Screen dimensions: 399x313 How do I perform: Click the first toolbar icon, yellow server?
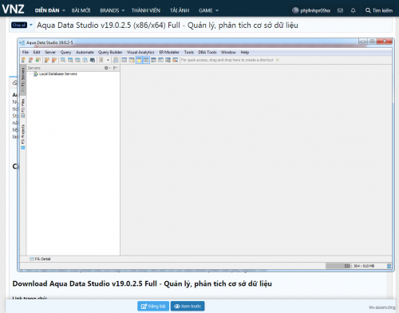click(x=23, y=60)
